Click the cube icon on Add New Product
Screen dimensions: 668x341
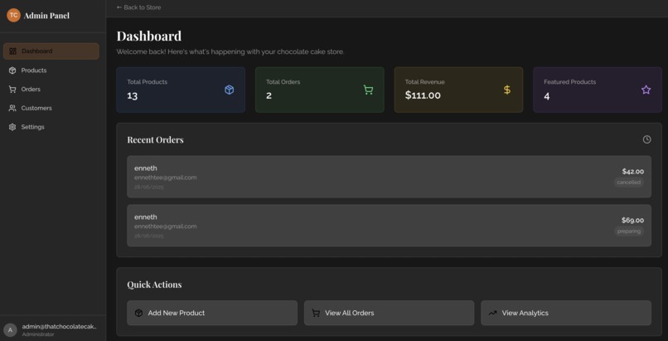tap(138, 313)
